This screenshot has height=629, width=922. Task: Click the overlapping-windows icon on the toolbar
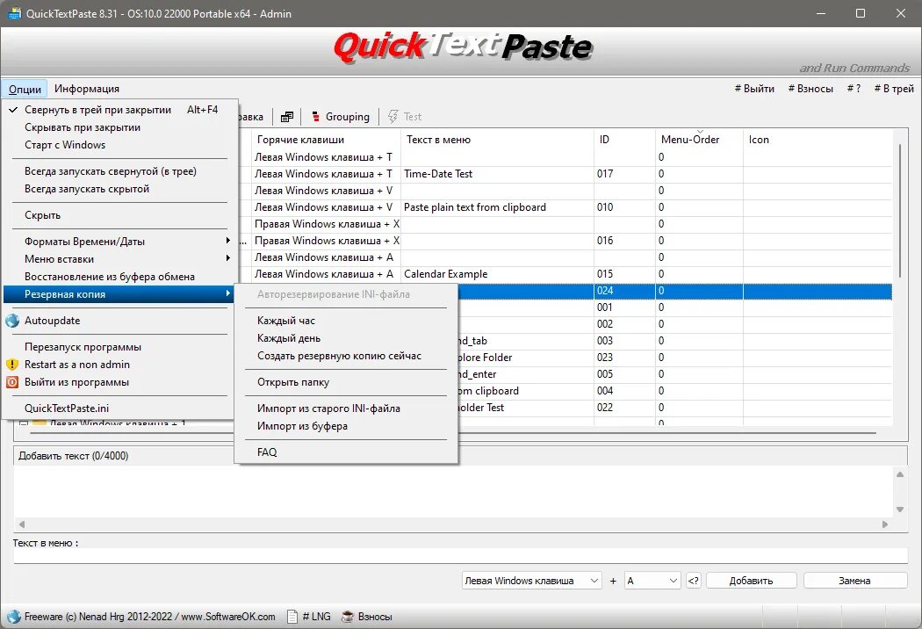[287, 115]
